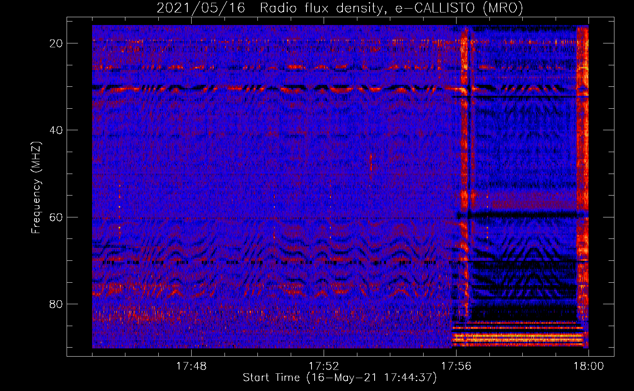
Task: Click the date '2021/05/16' in the title
Action: pos(201,8)
